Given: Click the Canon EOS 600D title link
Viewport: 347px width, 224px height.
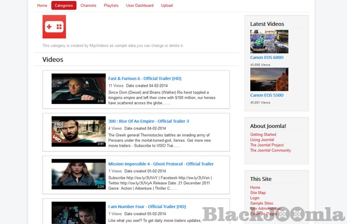Looking at the screenshot, I should (x=267, y=57).
